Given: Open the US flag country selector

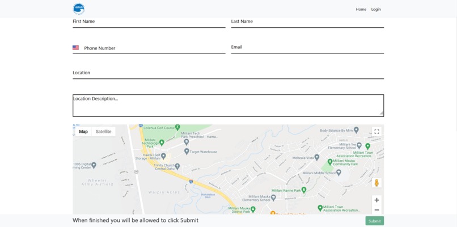Looking at the screenshot, I should [x=76, y=48].
